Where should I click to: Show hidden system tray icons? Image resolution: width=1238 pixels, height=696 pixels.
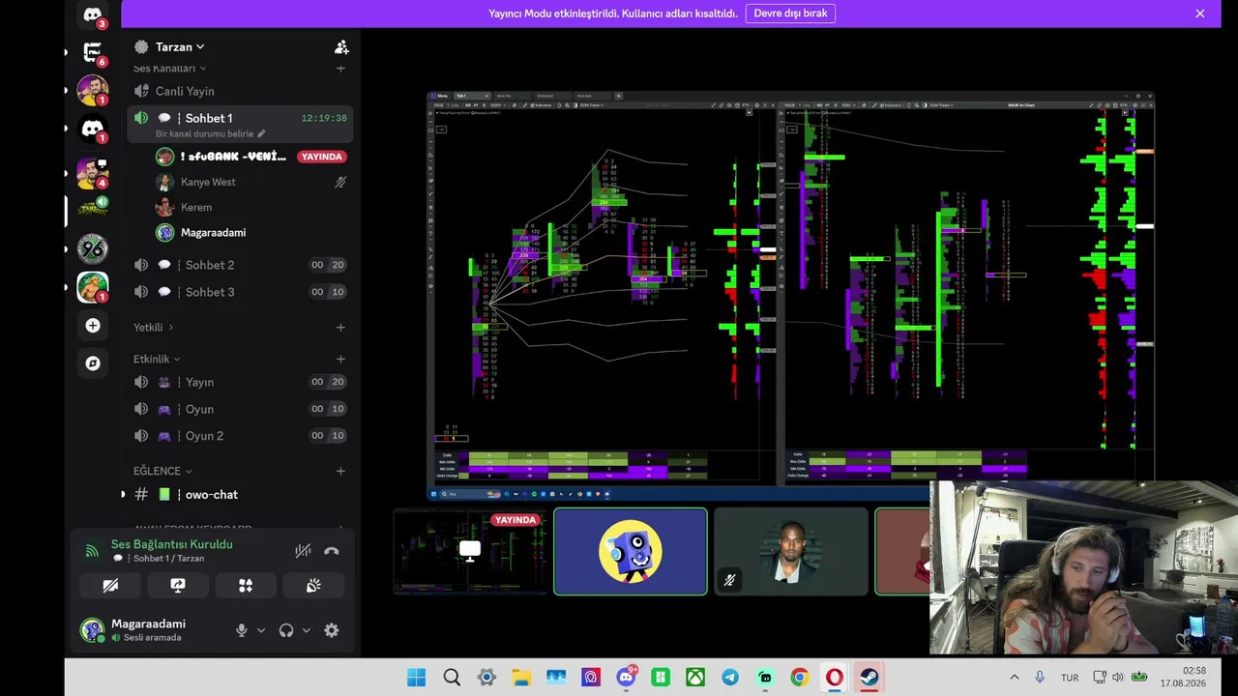[1014, 678]
